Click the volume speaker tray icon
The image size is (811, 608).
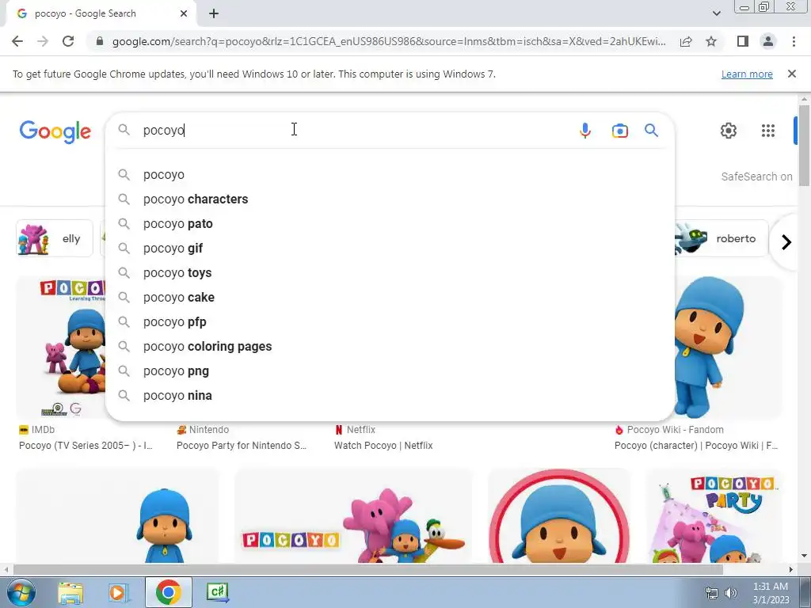730,593
